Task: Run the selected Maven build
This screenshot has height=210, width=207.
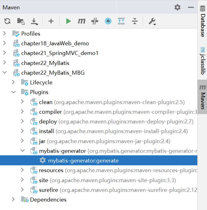Action: coord(68,21)
